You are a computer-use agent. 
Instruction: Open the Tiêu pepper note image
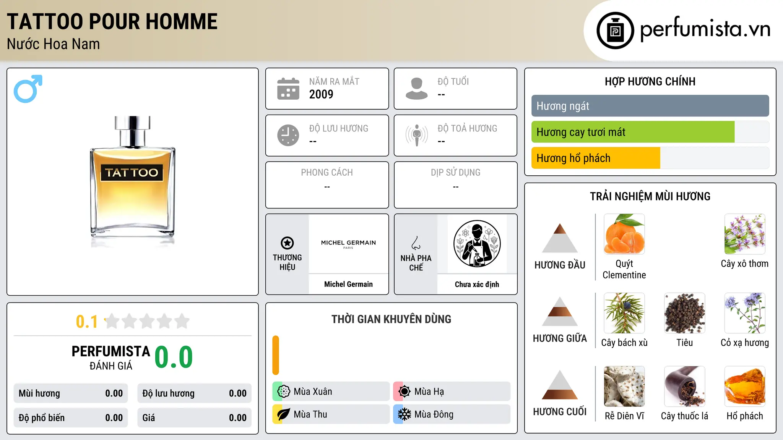[x=684, y=313]
